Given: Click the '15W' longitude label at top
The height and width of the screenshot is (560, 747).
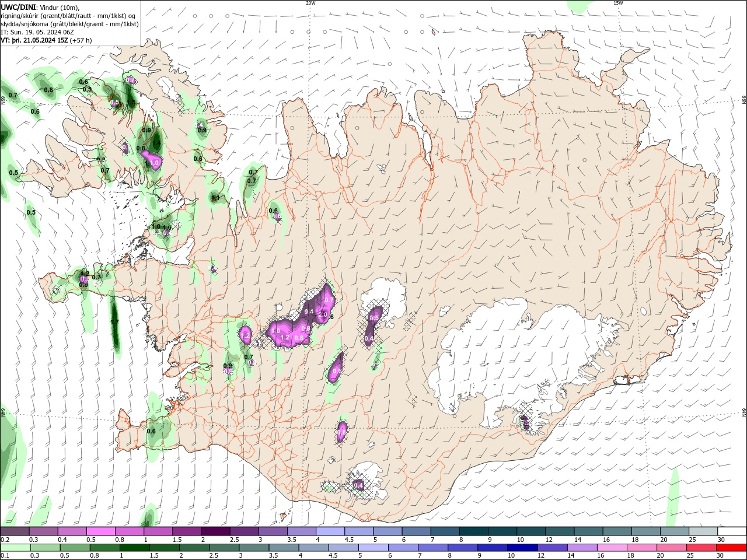Looking at the screenshot, I should pyautogui.click(x=618, y=3).
